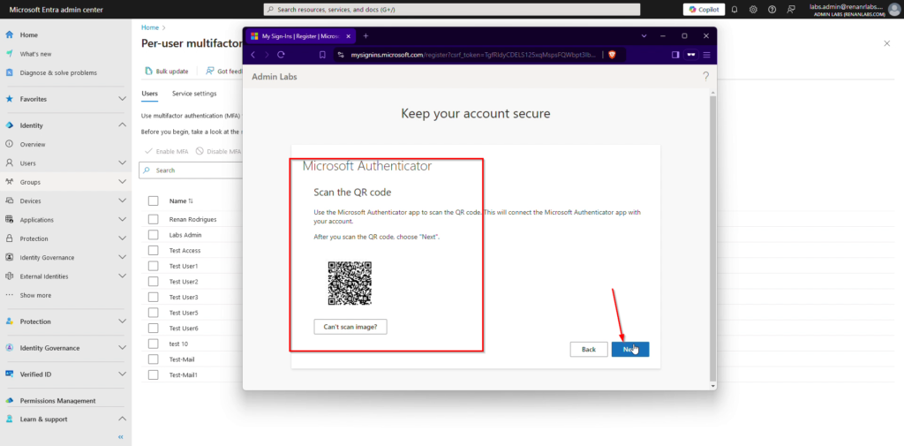Screen dimensions: 904x446
Task: Open Home icon in Entra sidebar
Action: coord(9,34)
